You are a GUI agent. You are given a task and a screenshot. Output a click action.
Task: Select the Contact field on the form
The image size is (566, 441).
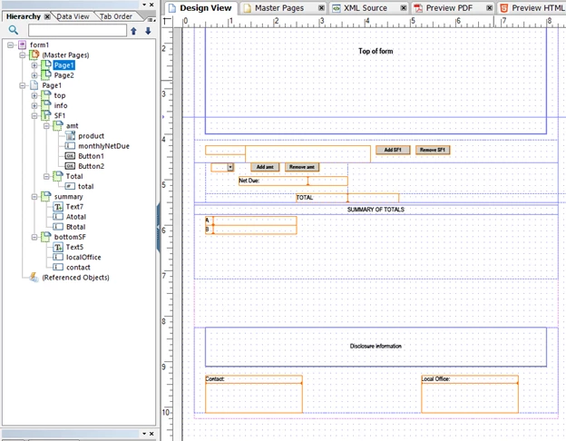coord(253,394)
